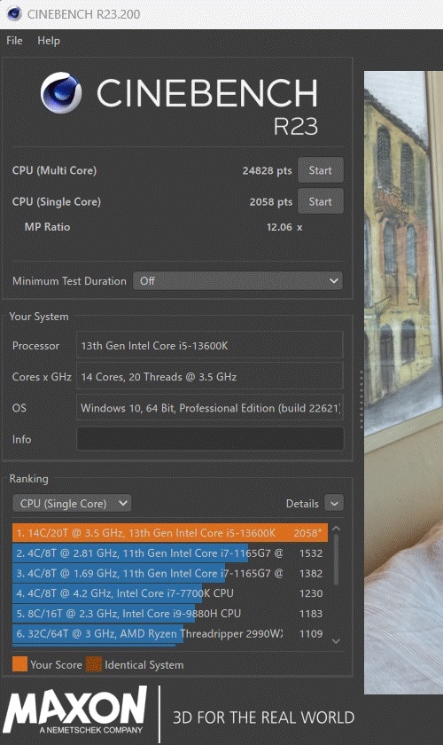443x745 pixels.
Task: Open the CPU (Single Core) ranking dropdown
Action: [x=72, y=503]
